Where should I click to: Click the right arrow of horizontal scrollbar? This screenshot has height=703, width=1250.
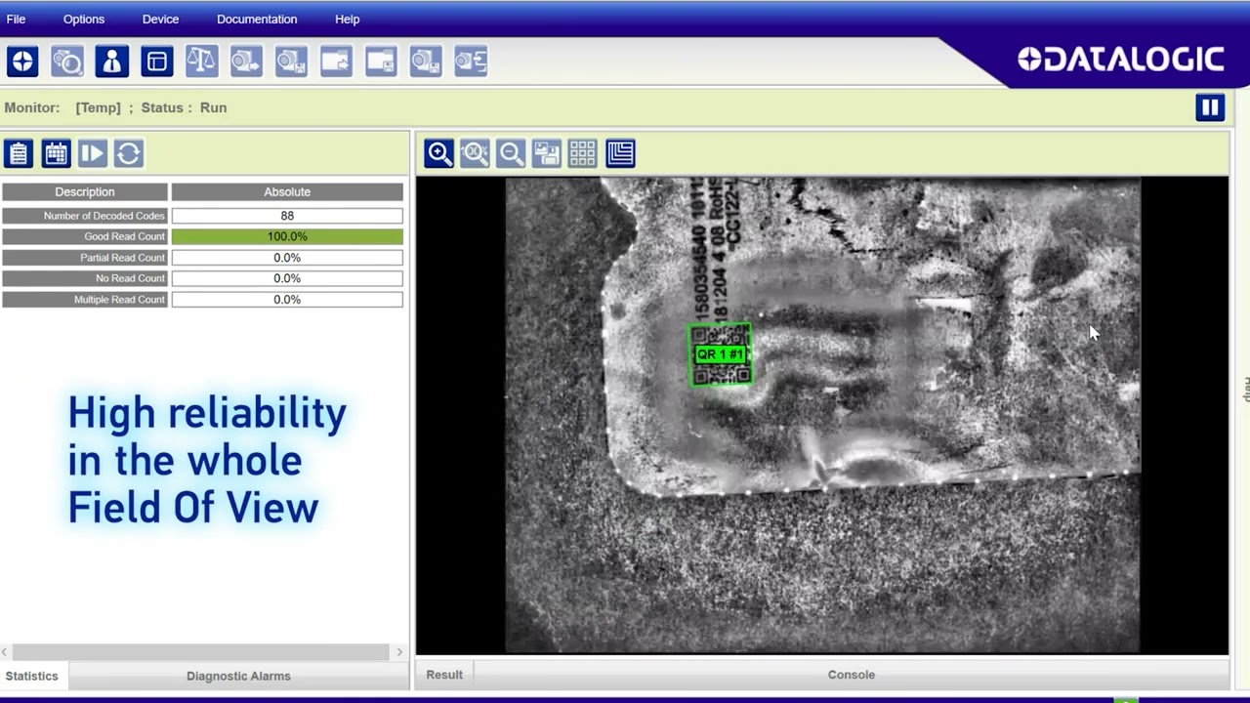pyautogui.click(x=399, y=651)
